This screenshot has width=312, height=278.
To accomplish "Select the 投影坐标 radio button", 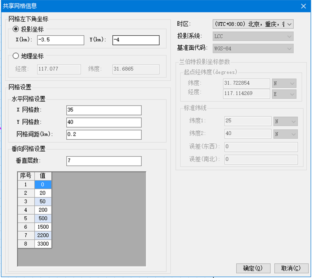I will 15,30.
